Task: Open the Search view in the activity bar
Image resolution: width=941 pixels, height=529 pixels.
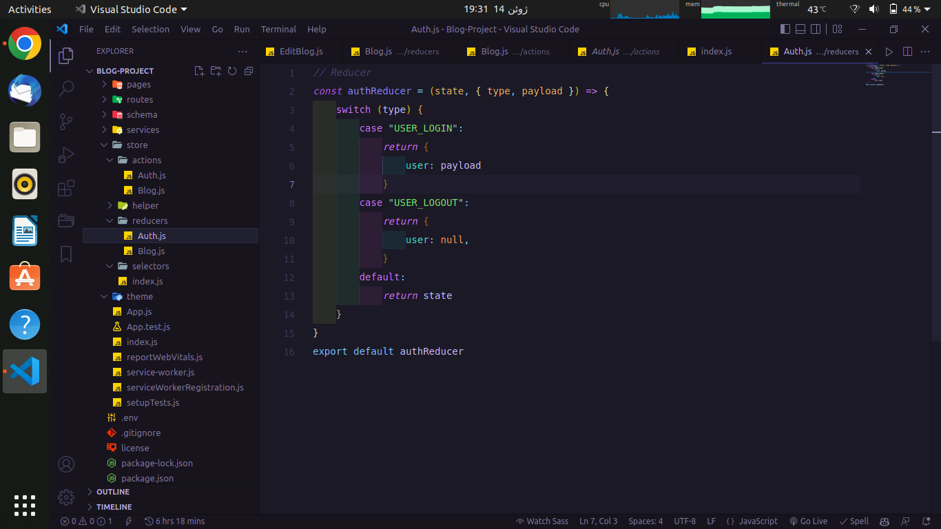Action: click(66, 88)
